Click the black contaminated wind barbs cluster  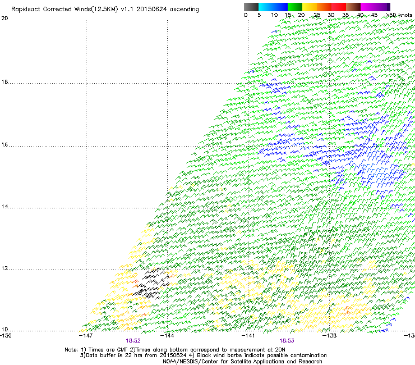click(150, 284)
